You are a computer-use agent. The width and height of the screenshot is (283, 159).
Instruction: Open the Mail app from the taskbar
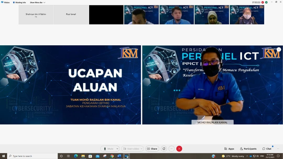[x=97, y=156]
